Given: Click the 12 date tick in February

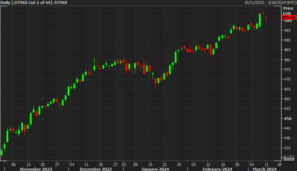Looking at the screenshot, I should coord(208,165).
